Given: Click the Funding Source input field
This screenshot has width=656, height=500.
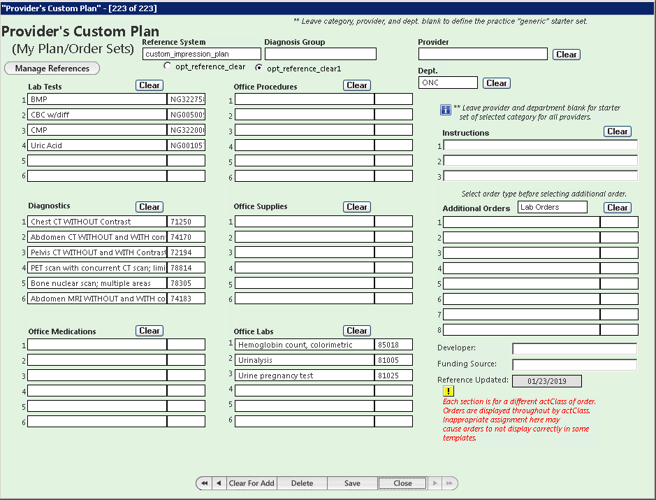Looking at the screenshot, I should pos(575,365).
